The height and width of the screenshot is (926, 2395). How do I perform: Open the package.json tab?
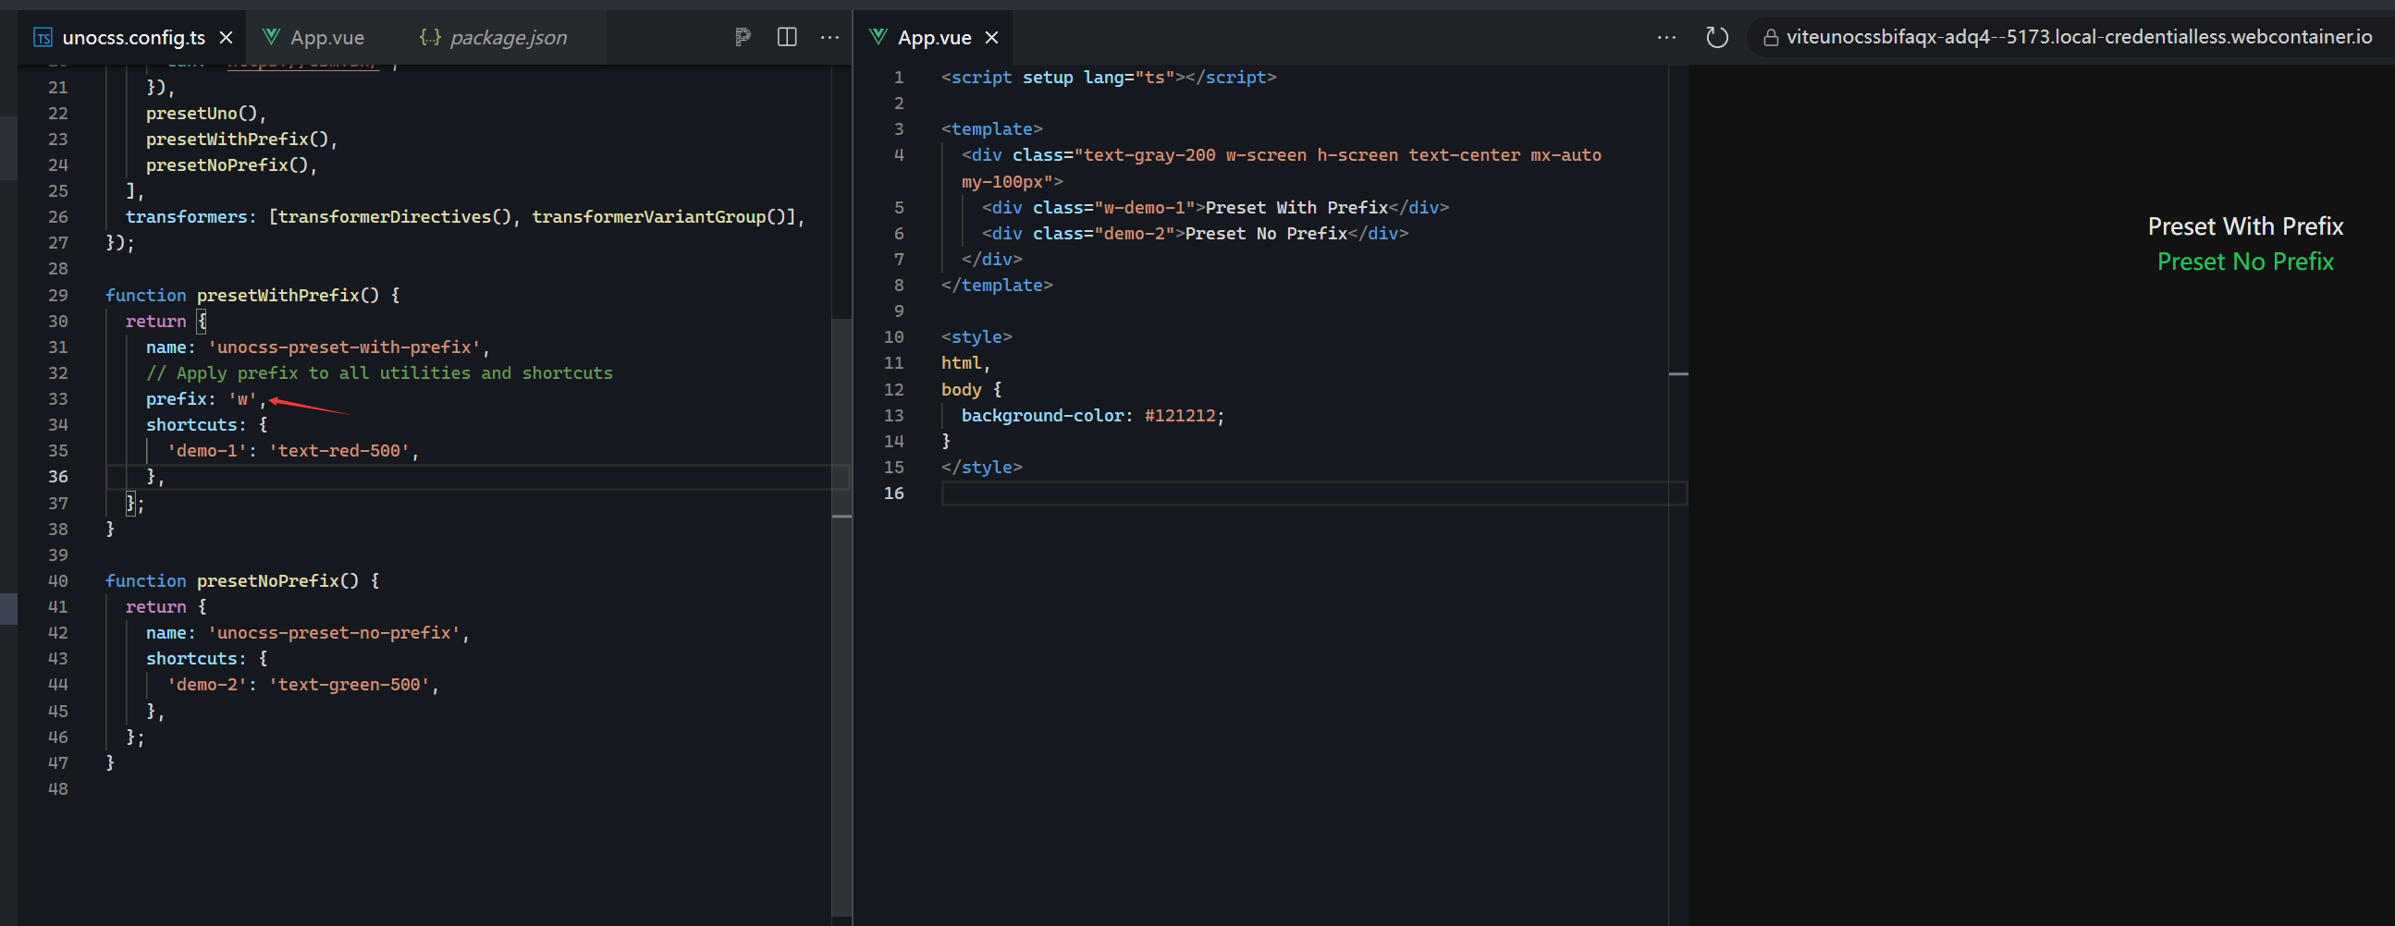click(507, 37)
